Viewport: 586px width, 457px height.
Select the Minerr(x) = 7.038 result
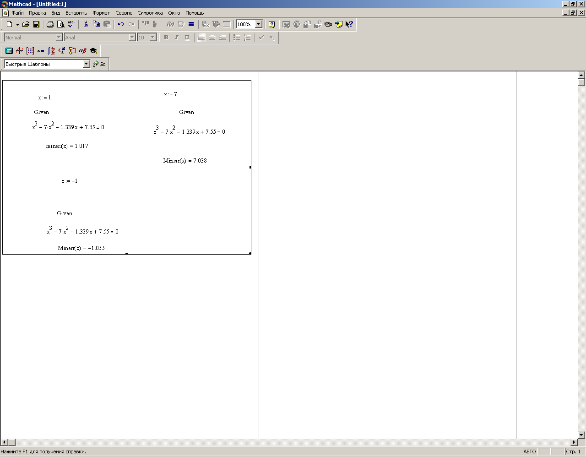(185, 161)
